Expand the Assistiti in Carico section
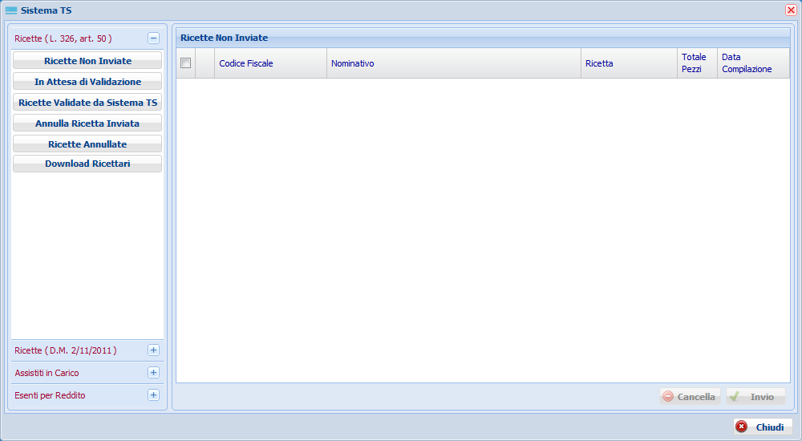This screenshot has height=441, width=802. 153,373
